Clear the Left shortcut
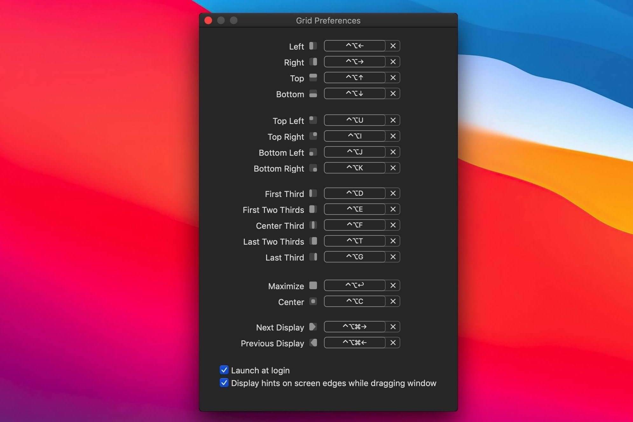633x422 pixels. pos(393,46)
